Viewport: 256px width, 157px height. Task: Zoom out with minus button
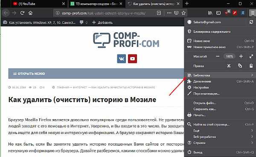218,56
